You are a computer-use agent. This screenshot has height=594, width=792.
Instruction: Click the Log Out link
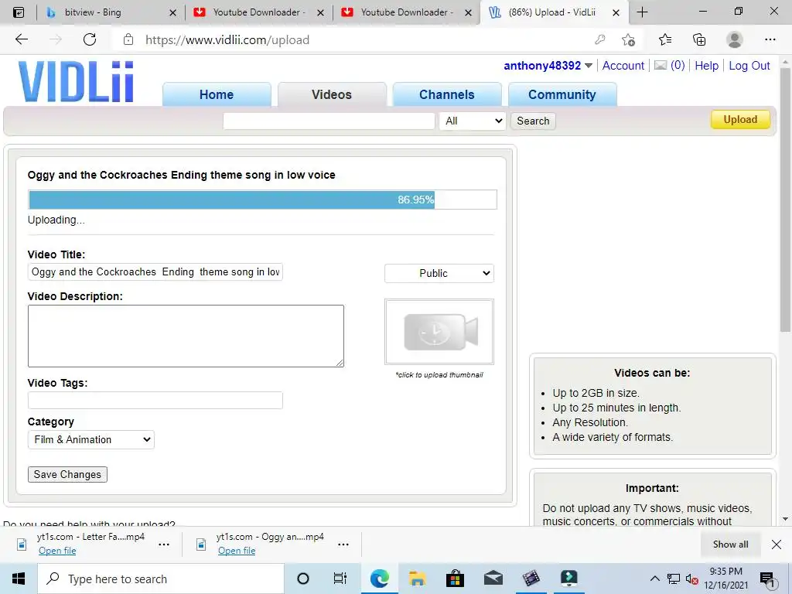pos(749,66)
